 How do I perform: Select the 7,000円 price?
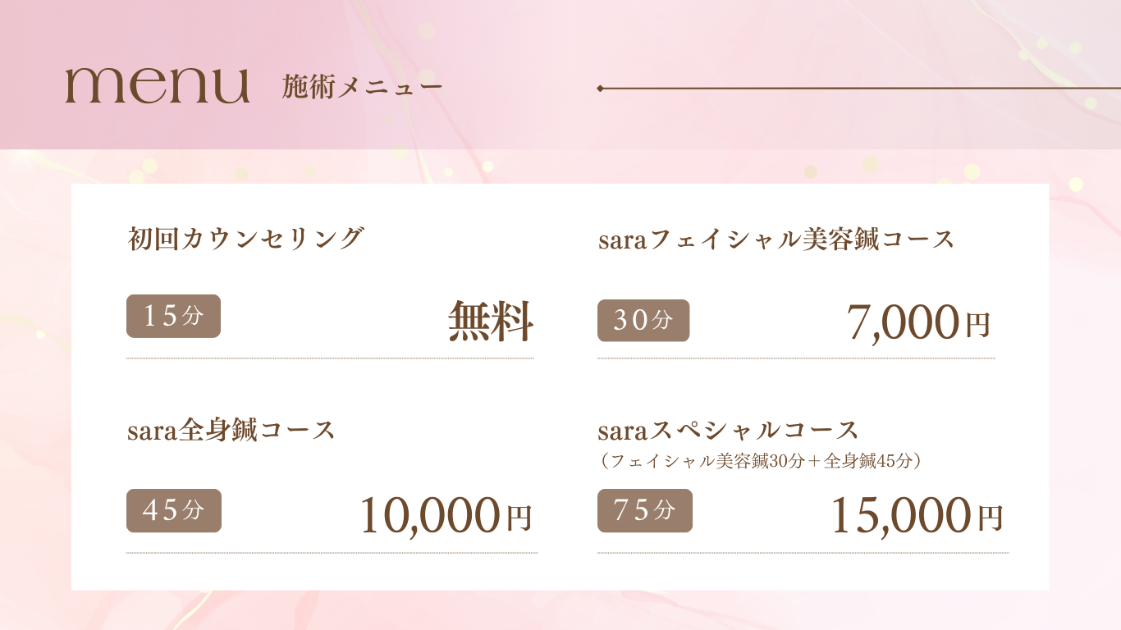[x=918, y=322]
